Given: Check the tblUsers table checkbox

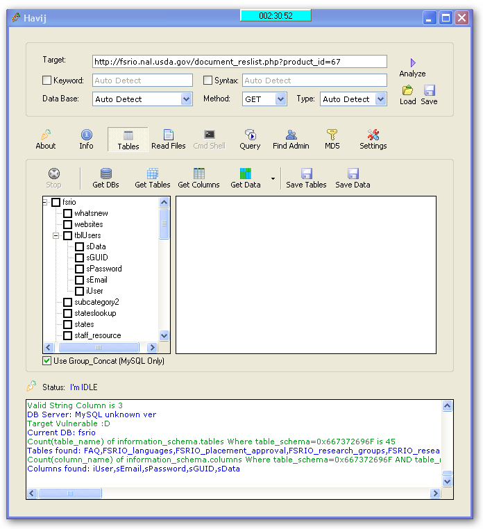Looking at the screenshot, I should tap(68, 235).
